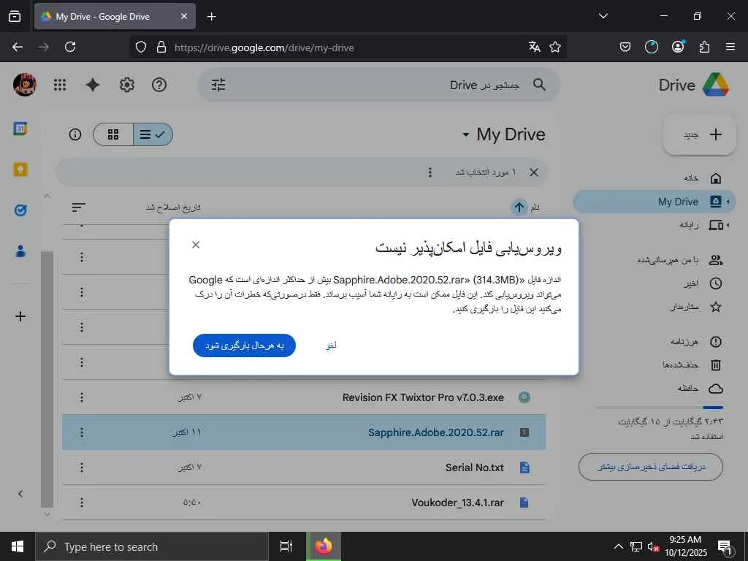Open more options for Serial No.txt row
This screenshot has height=561, width=748.
coord(82,467)
